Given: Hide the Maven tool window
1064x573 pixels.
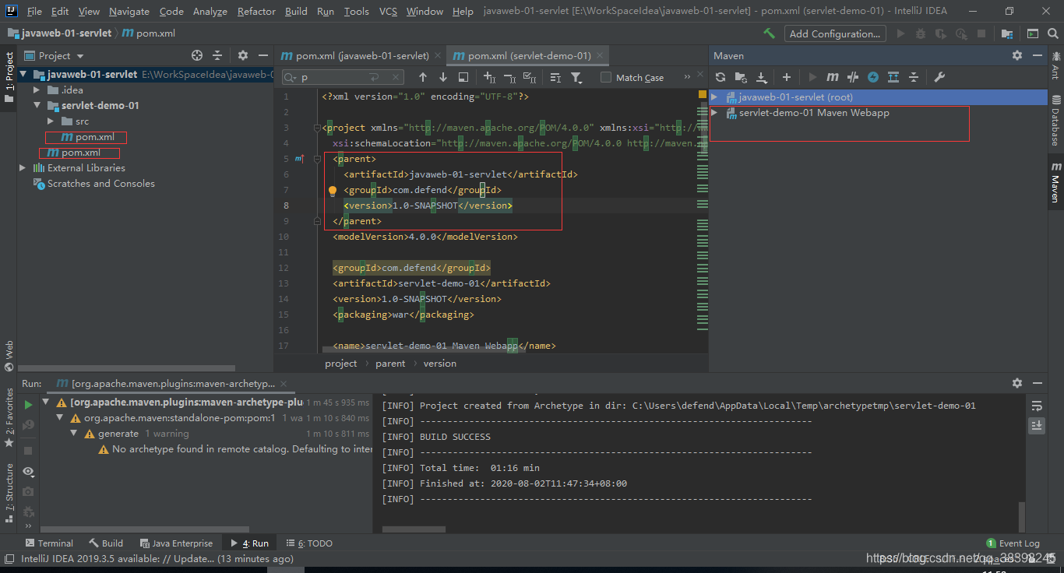Looking at the screenshot, I should pyautogui.click(x=1037, y=55).
